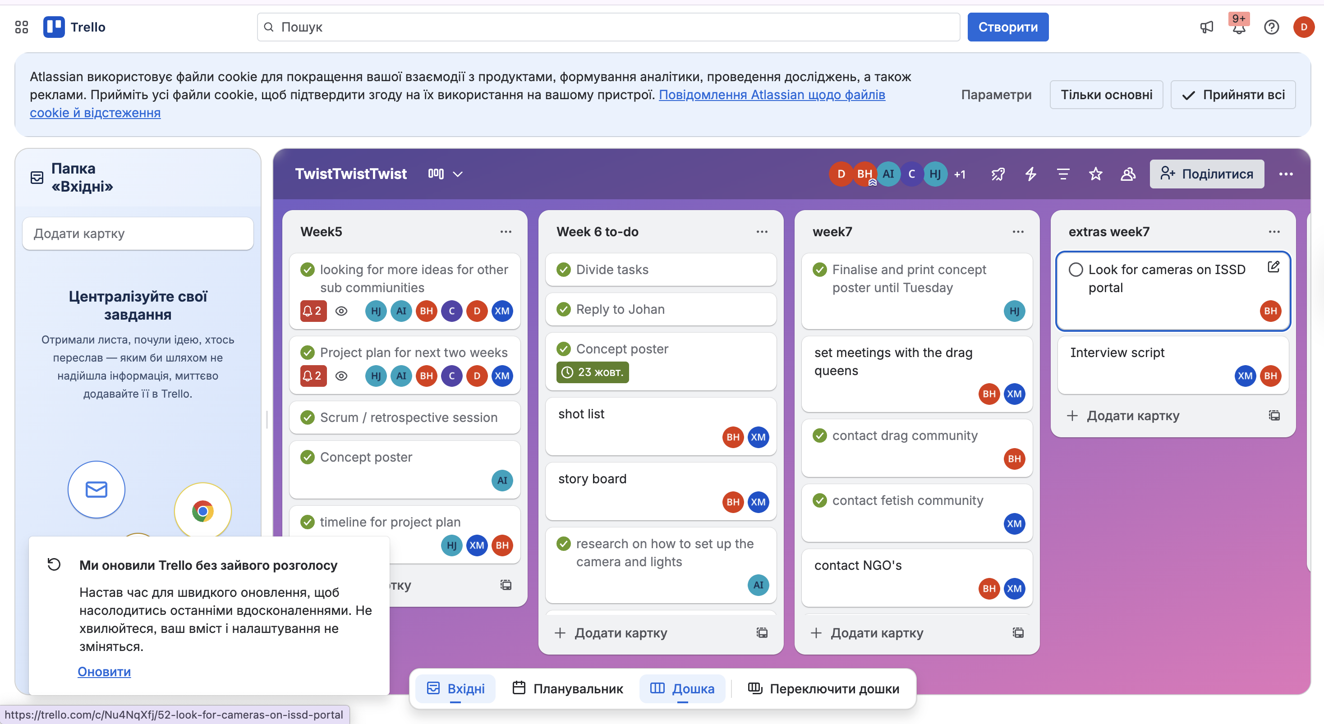Open the automation lightning bolt icon
The width and height of the screenshot is (1324, 724).
point(1030,174)
